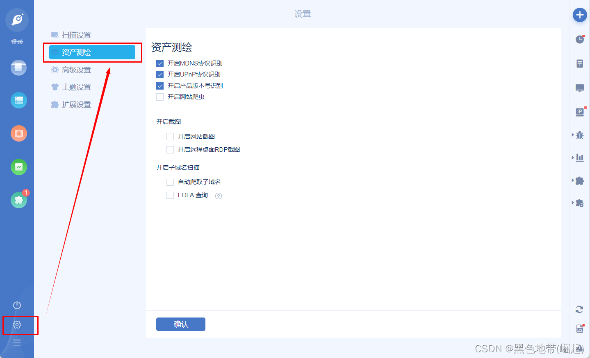This screenshot has height=358, width=590.
Task: Open the bar chart statistics icon
Action: (x=580, y=158)
